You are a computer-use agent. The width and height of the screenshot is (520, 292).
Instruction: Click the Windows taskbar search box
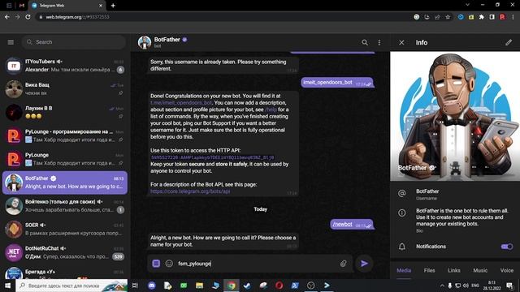(x=71, y=286)
